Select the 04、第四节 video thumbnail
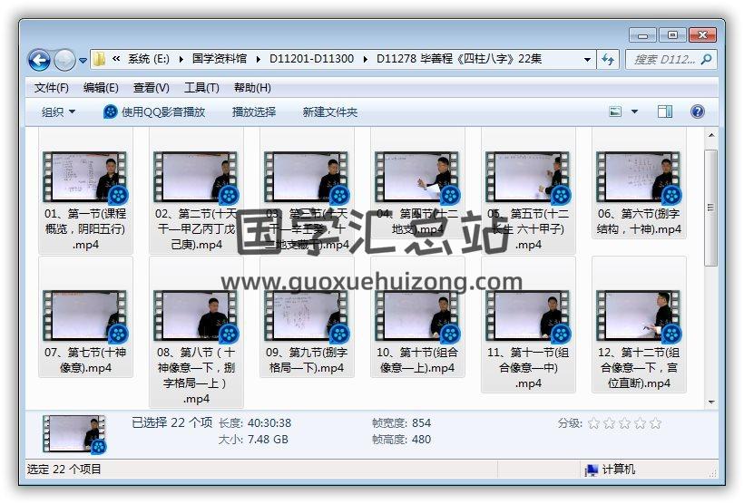 click(417, 177)
